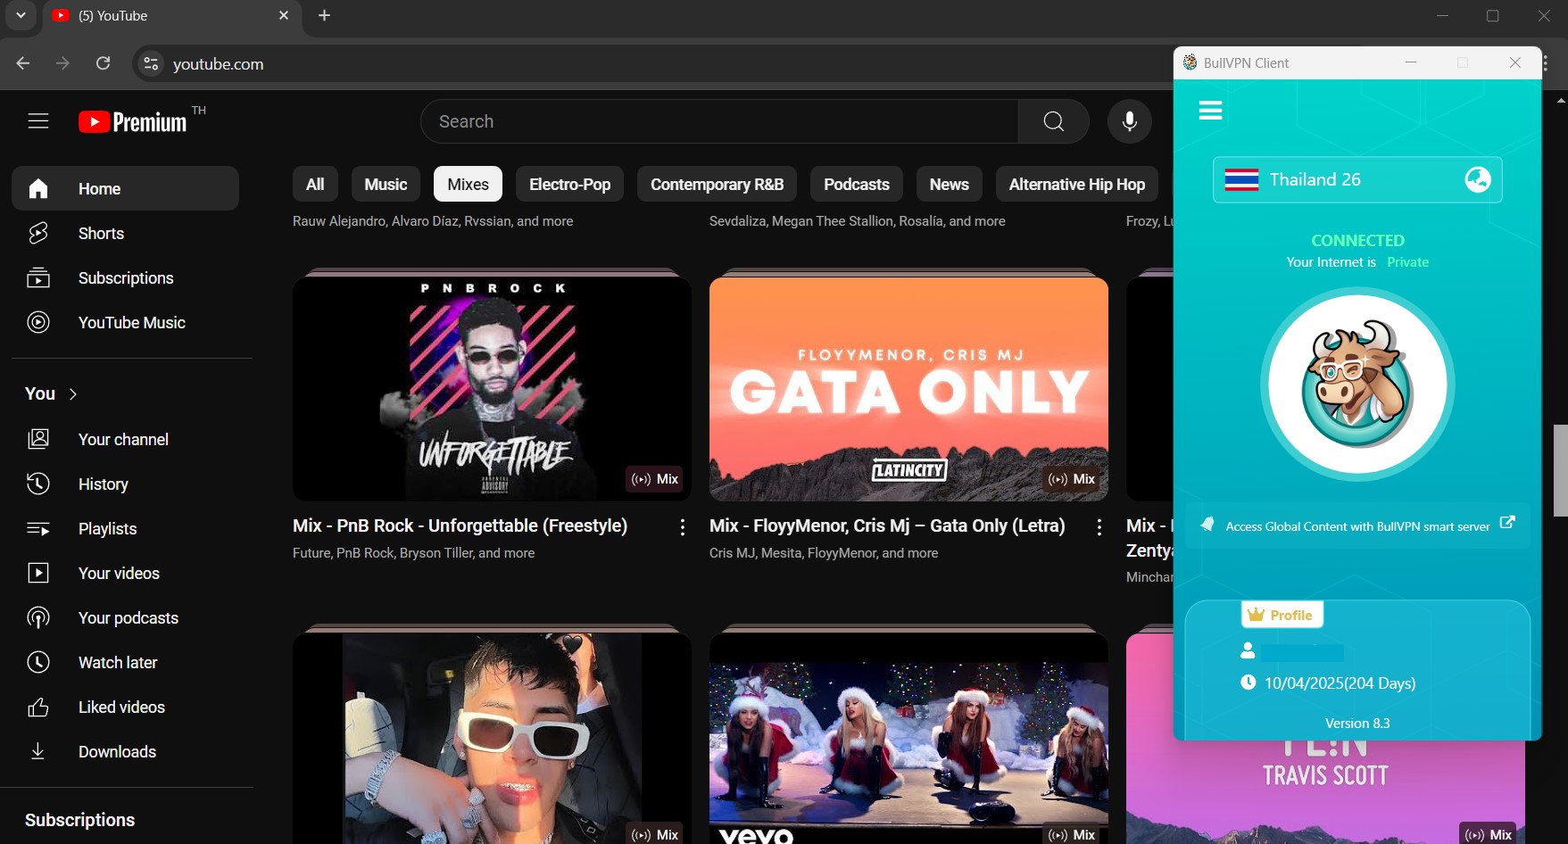
Task: Open Your podcasts in the sidebar
Action: 125,617
